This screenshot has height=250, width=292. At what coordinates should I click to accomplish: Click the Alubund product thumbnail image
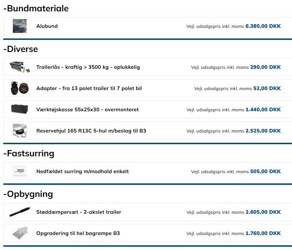point(20,26)
